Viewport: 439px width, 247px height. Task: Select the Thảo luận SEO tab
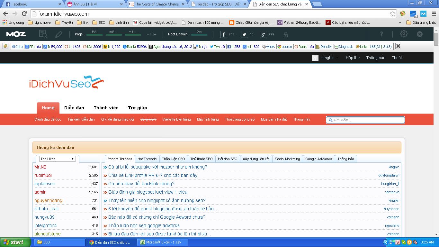[x=174, y=159]
